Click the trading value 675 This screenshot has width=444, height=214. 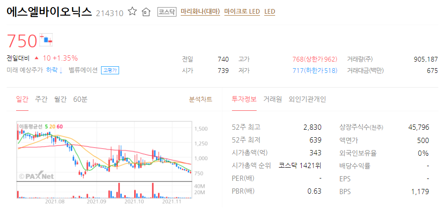pyautogui.click(x=433, y=71)
